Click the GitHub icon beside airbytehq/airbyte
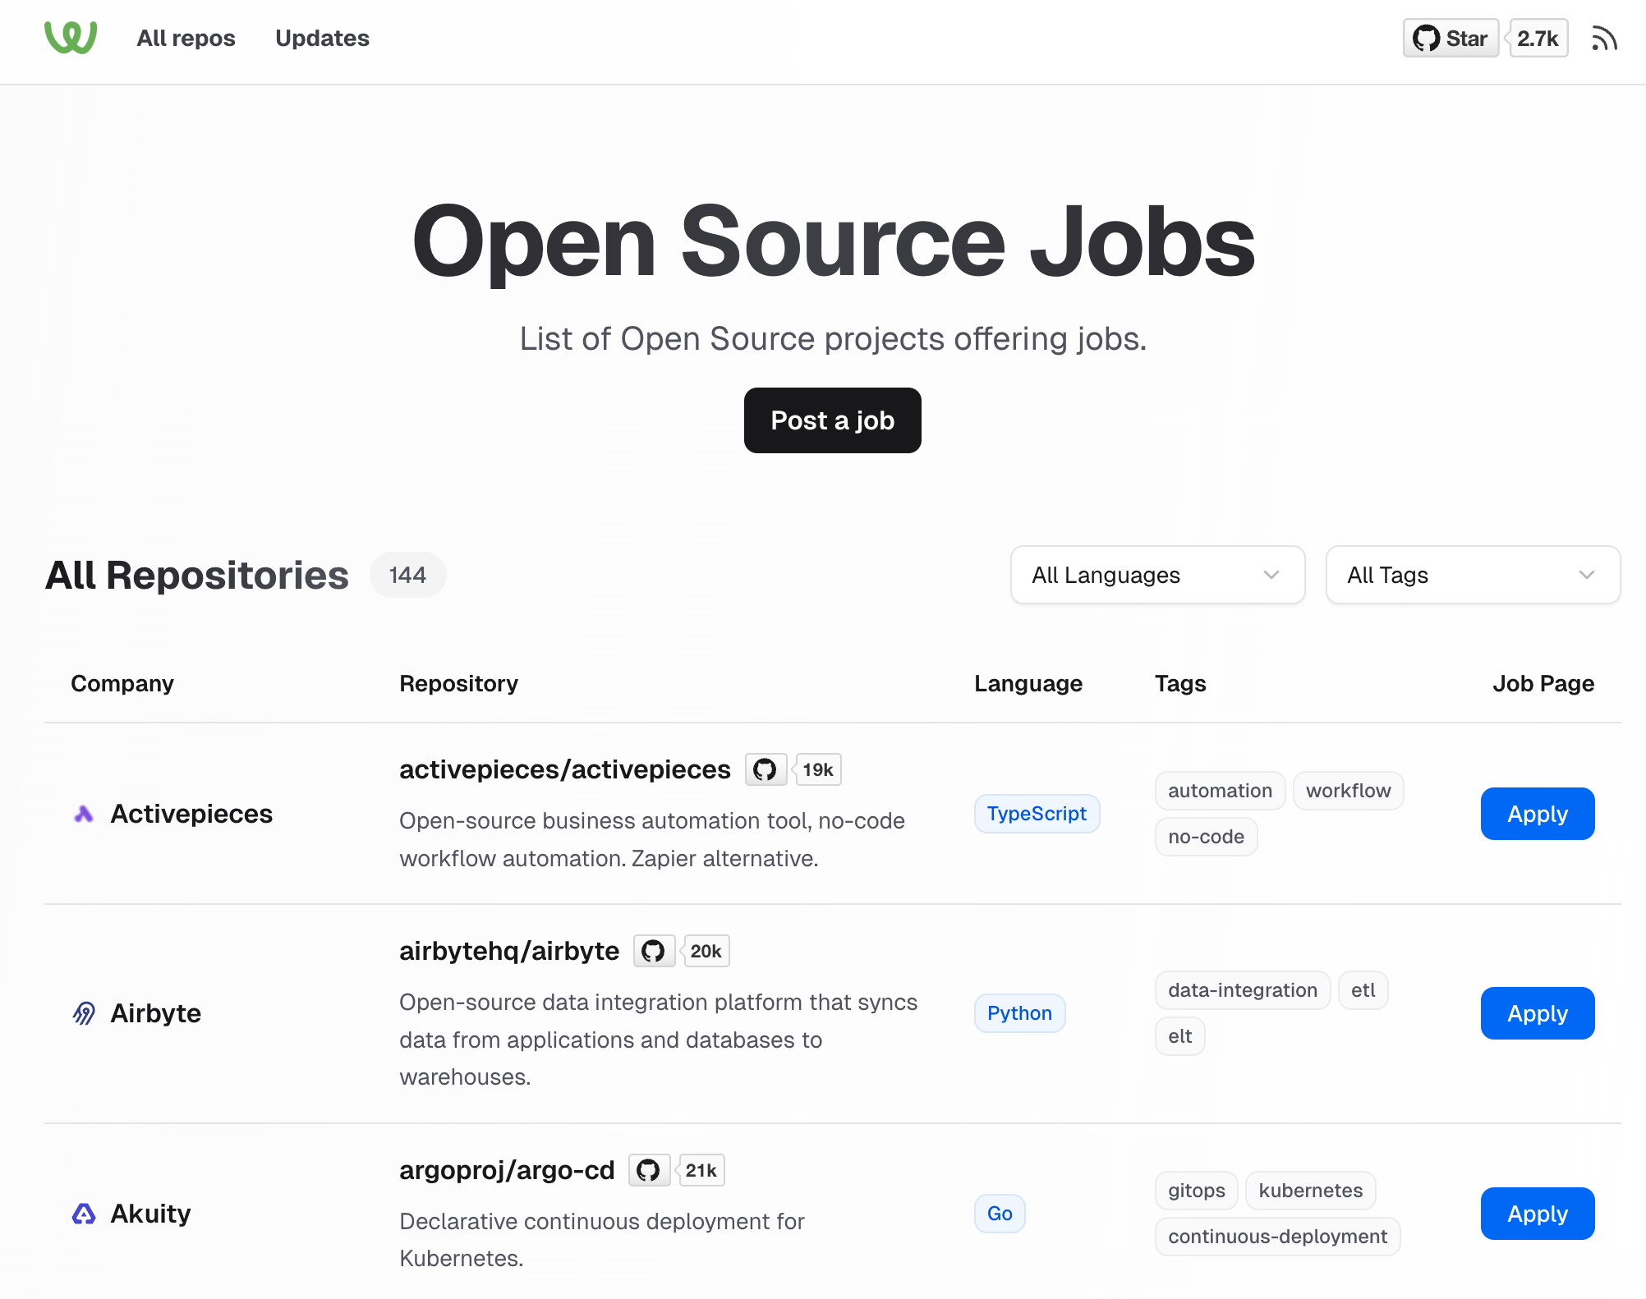This screenshot has width=1646, height=1299. click(x=654, y=950)
